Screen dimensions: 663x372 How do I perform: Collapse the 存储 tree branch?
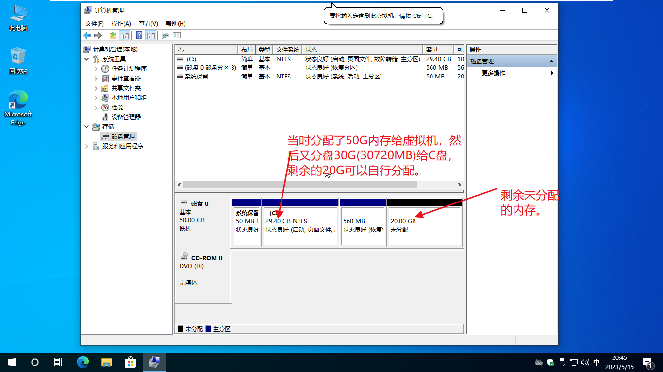[x=87, y=127]
